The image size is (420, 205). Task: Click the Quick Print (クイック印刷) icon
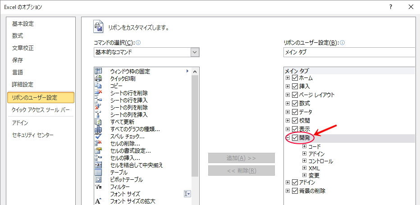98,78
